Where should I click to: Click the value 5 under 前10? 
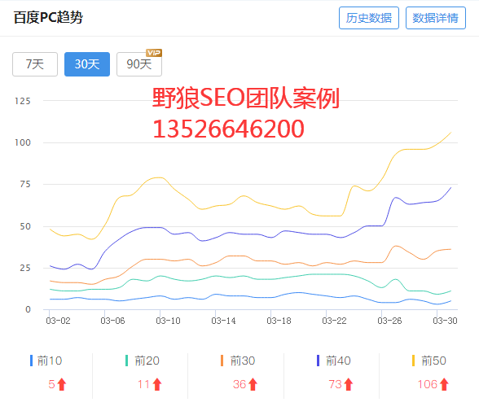(51, 384)
